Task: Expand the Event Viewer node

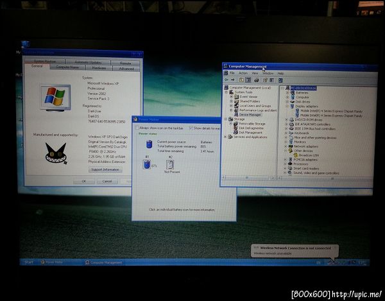Action: click(x=231, y=97)
